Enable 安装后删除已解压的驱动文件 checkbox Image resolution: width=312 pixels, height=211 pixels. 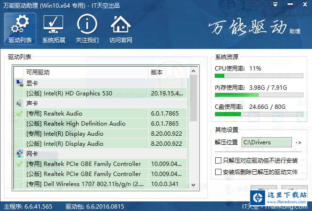point(218,172)
